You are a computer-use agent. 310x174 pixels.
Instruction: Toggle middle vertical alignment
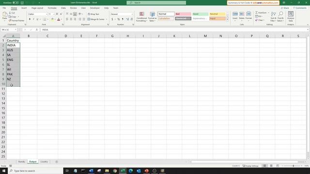[71, 14]
